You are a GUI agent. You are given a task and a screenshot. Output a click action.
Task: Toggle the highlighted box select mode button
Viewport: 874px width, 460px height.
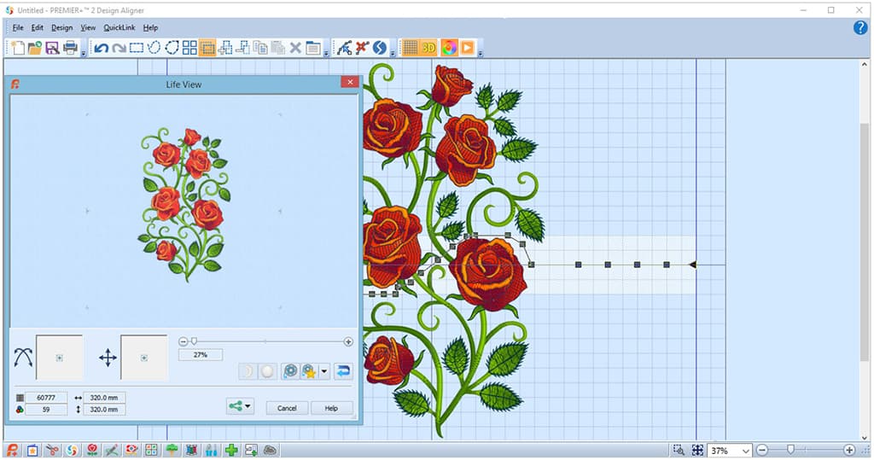(207, 48)
